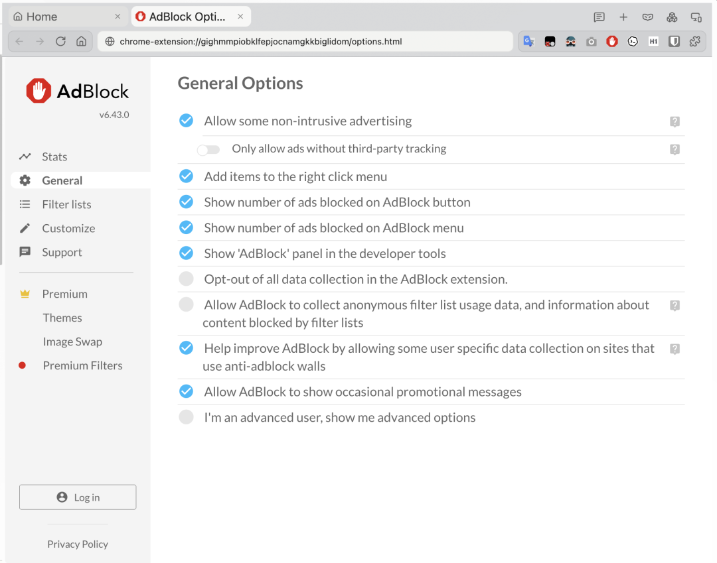Close the AdBlock Options tab
The image size is (717, 563).
(240, 17)
